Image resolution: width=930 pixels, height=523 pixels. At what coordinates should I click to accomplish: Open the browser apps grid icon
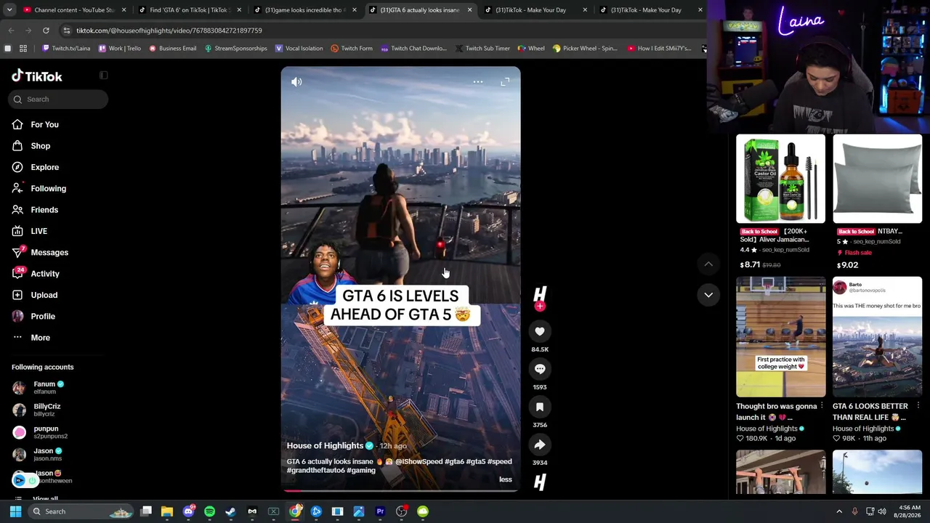(x=23, y=49)
